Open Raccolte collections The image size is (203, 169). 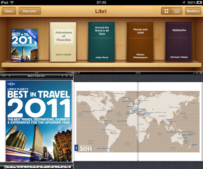pos(30,11)
